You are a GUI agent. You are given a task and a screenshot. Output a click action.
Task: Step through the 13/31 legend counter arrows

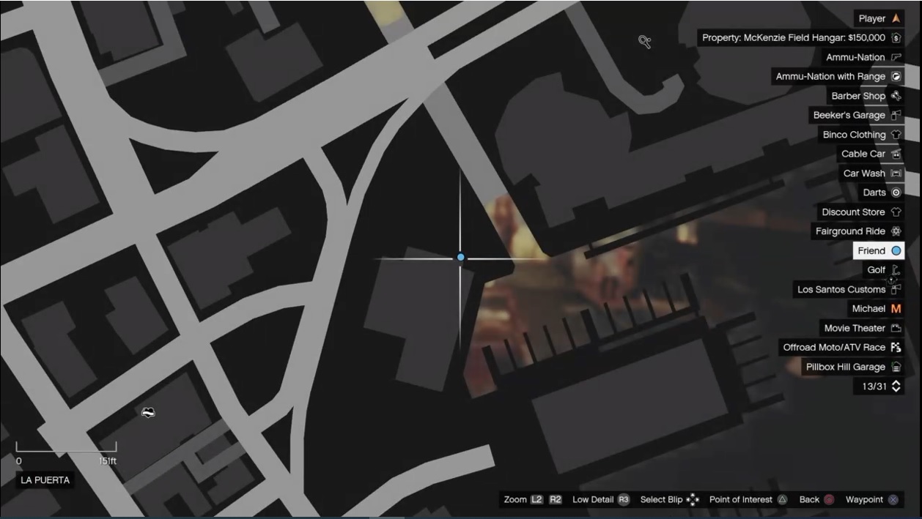896,387
